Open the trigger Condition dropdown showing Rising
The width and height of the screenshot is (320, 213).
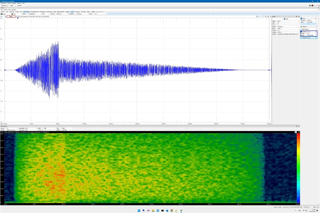pyautogui.click(x=82, y=14)
